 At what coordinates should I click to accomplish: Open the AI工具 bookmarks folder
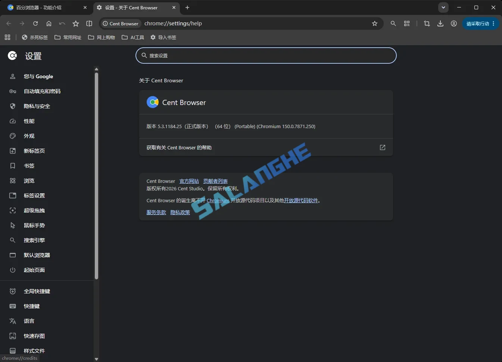(x=133, y=37)
